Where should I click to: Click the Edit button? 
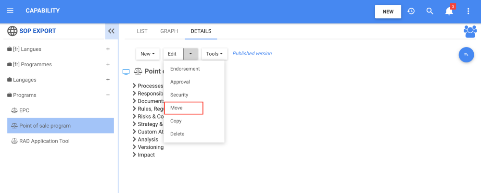tap(172, 54)
